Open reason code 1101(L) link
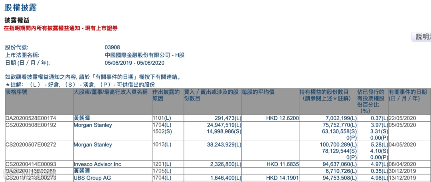This screenshot has width=431, height=182. tap(162, 119)
